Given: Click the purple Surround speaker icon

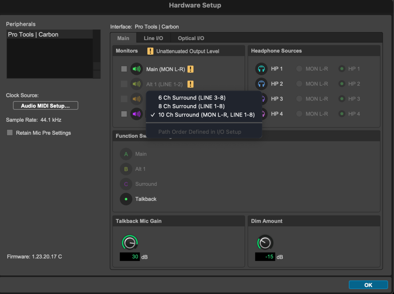Looking at the screenshot, I should tap(136, 114).
